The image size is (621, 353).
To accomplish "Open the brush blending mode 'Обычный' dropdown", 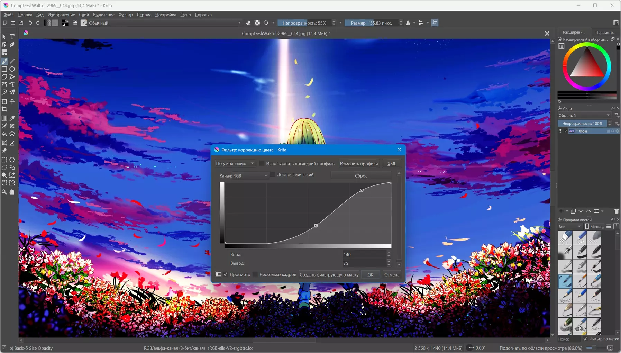I will [x=165, y=23].
